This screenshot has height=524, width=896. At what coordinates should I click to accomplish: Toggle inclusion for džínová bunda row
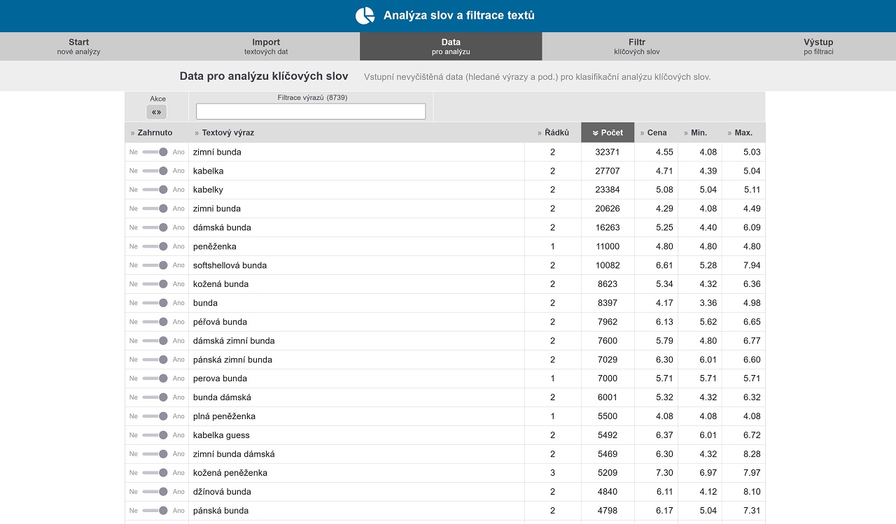pos(155,492)
